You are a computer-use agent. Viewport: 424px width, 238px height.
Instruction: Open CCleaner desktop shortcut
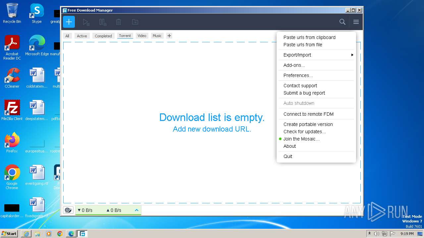point(12,78)
